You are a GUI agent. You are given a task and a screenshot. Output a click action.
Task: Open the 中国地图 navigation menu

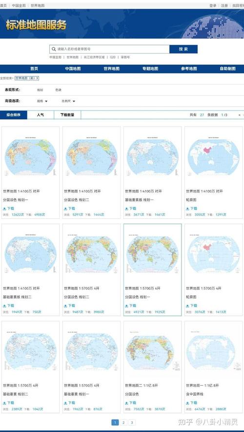click(x=73, y=69)
